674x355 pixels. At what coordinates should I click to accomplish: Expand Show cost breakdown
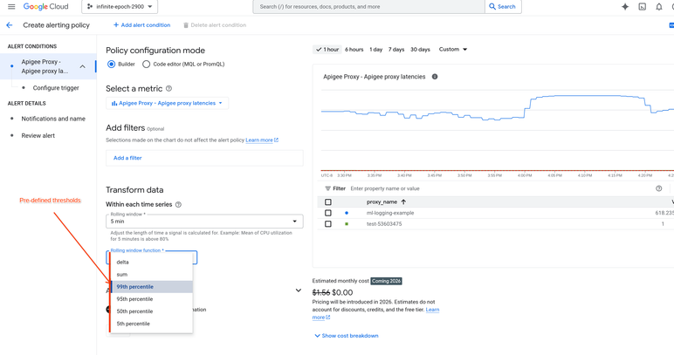pos(347,336)
